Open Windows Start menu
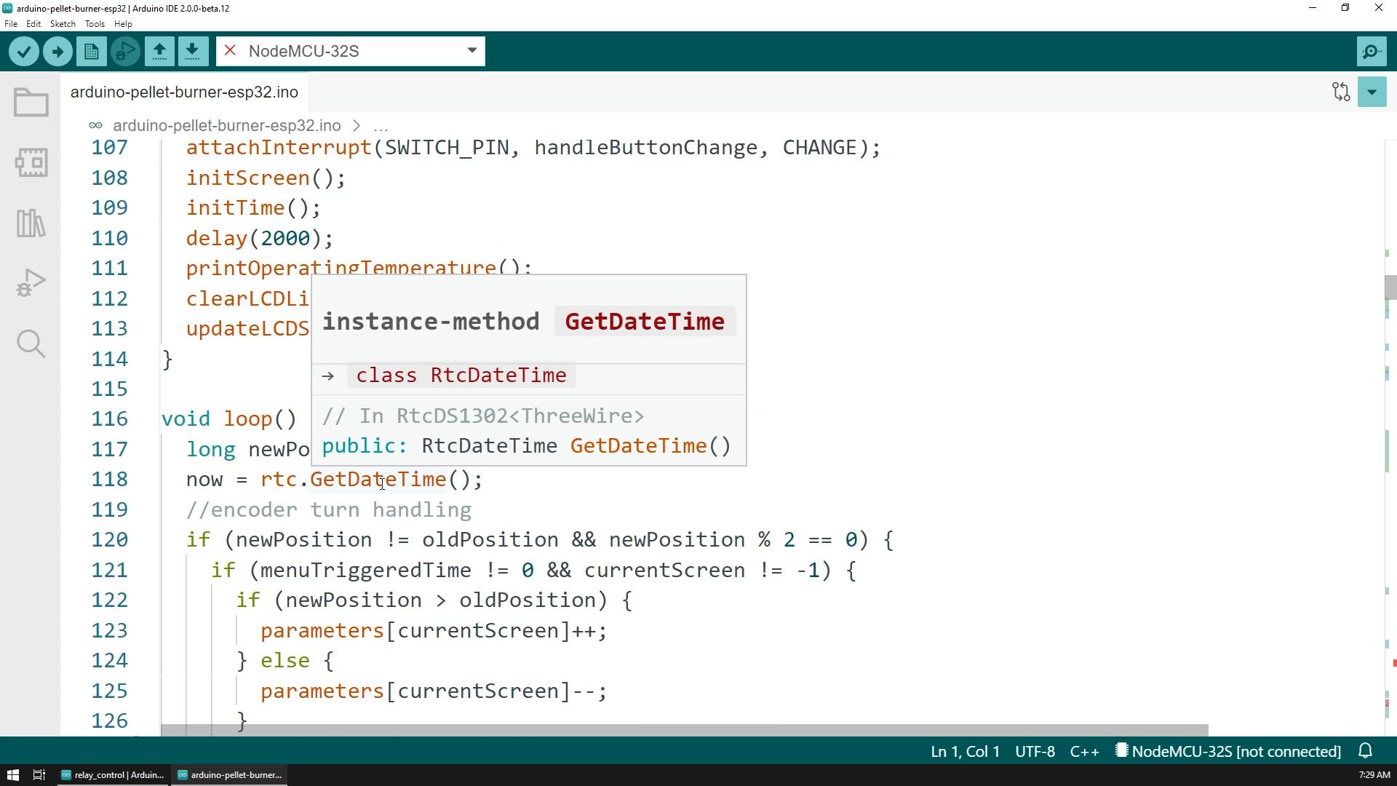This screenshot has width=1397, height=786. tap(12, 775)
